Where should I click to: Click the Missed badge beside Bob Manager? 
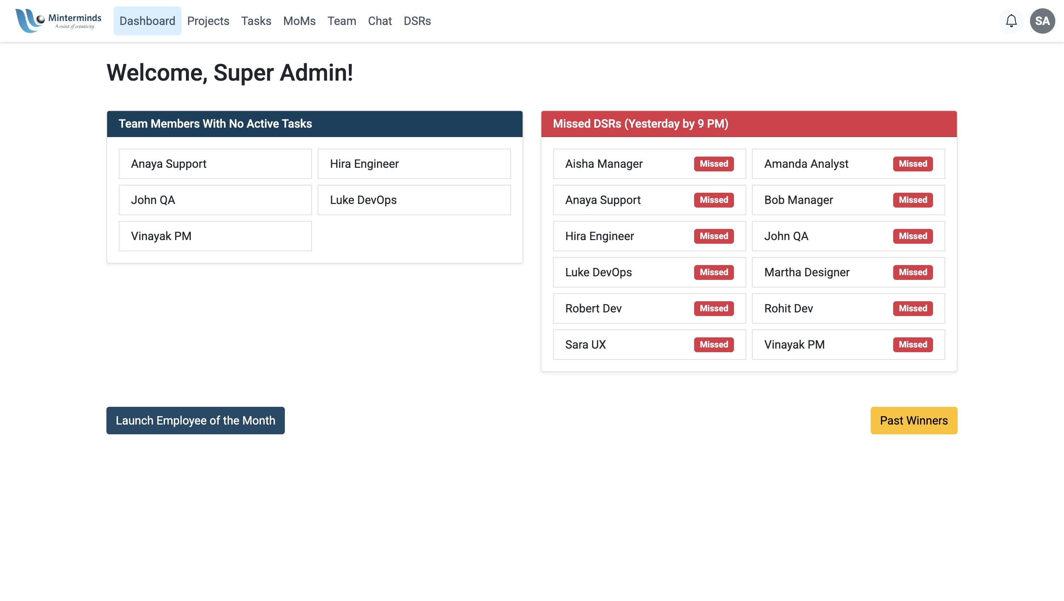(x=912, y=200)
